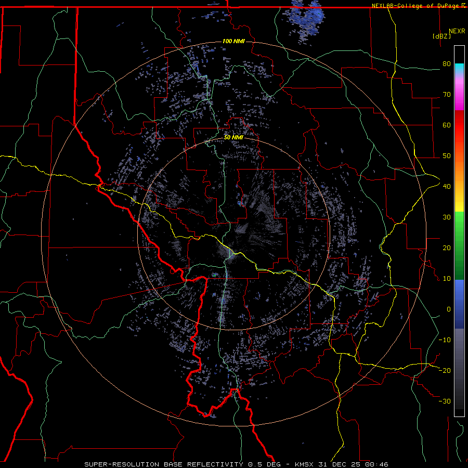Click the NEXR product label
The image size is (468, 468).
457,31
